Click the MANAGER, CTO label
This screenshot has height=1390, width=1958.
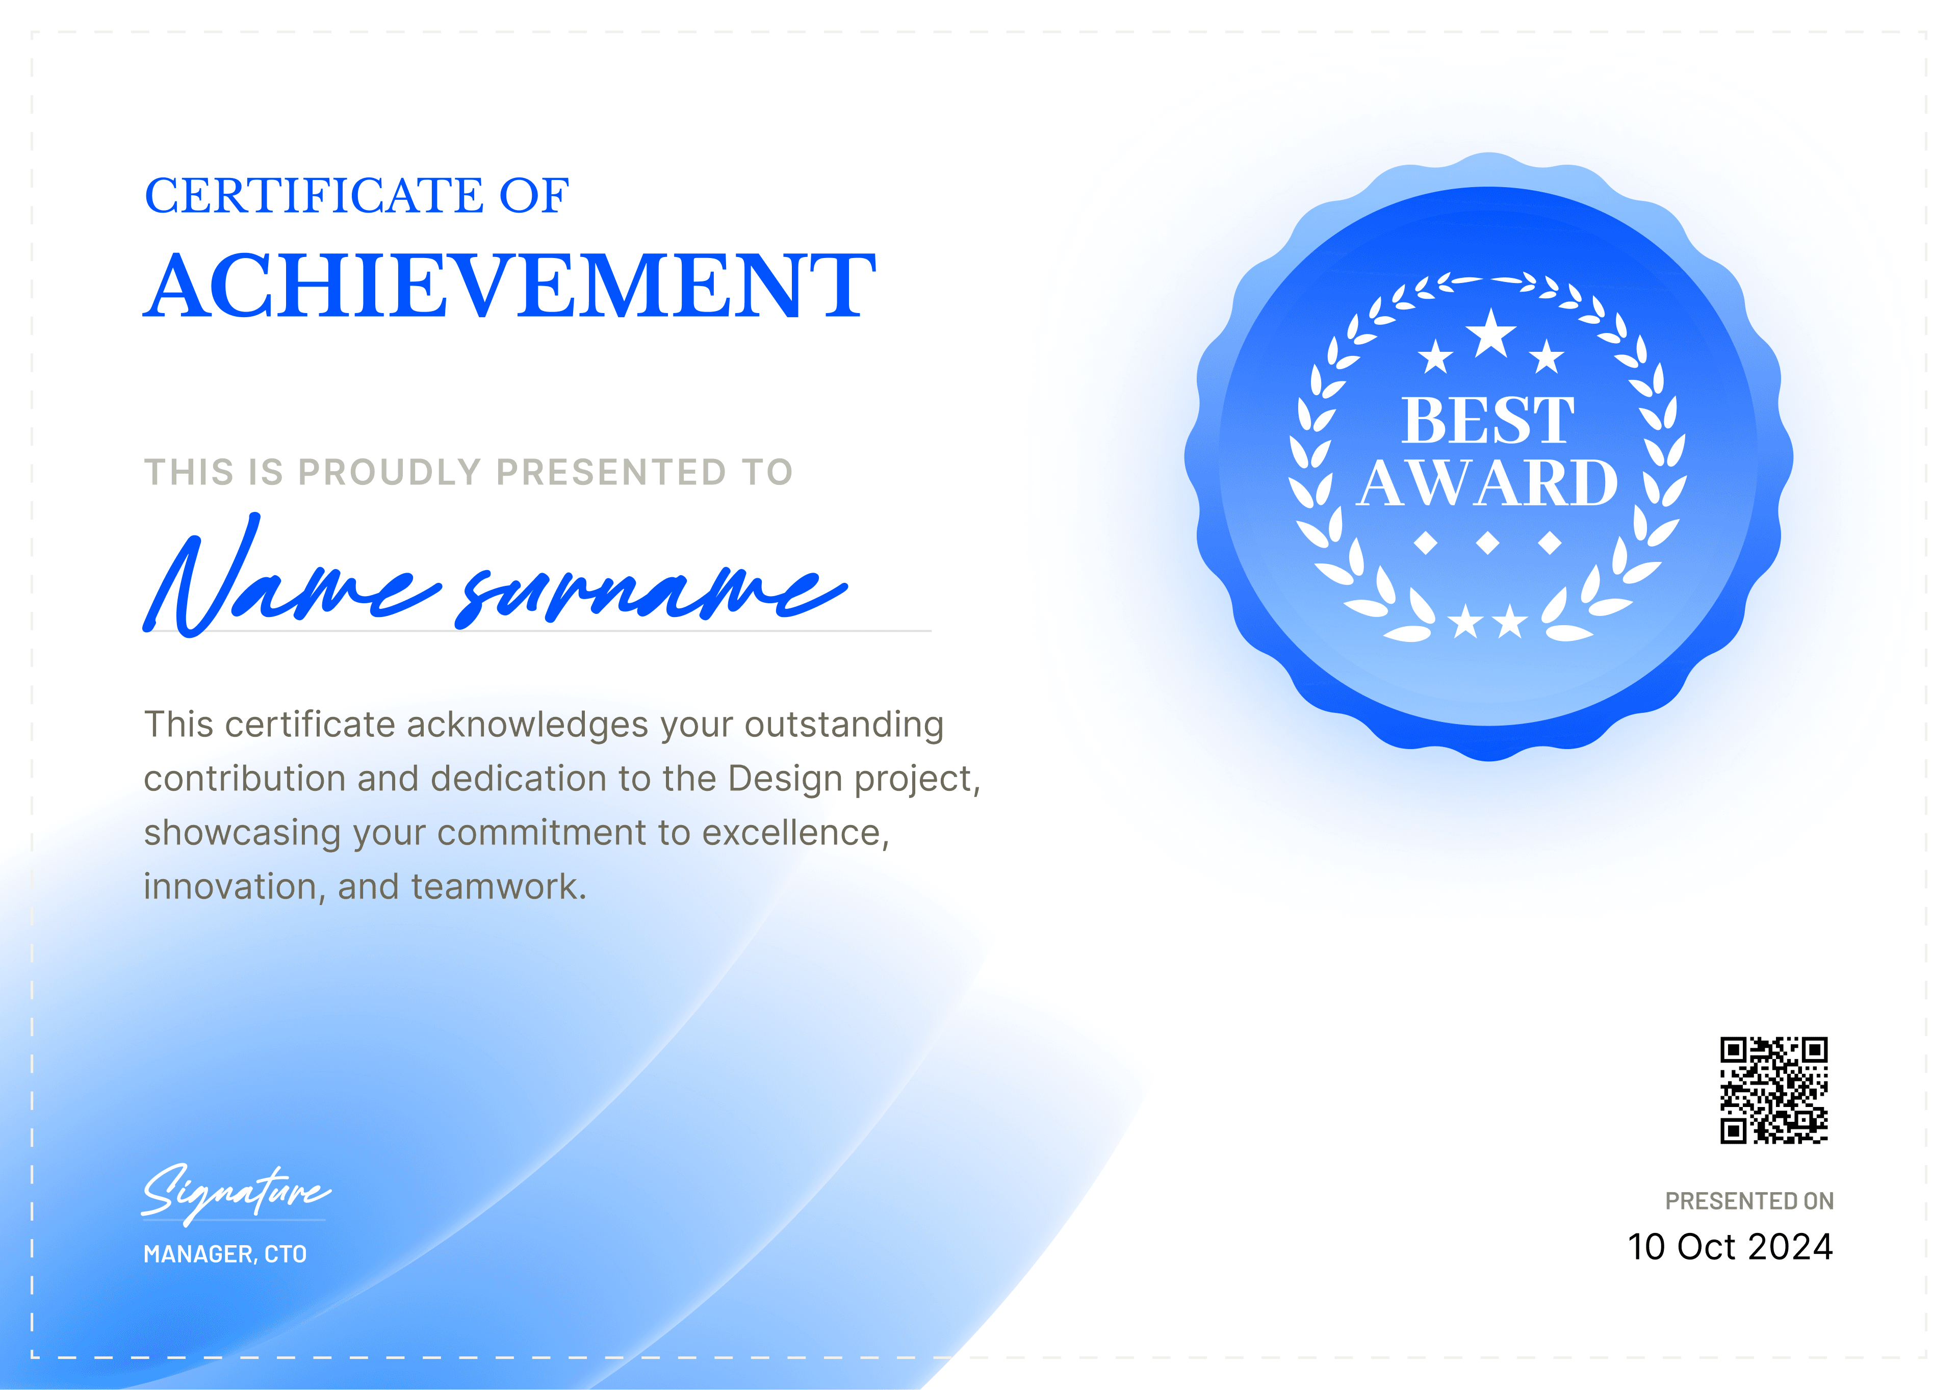pyautogui.click(x=225, y=1254)
